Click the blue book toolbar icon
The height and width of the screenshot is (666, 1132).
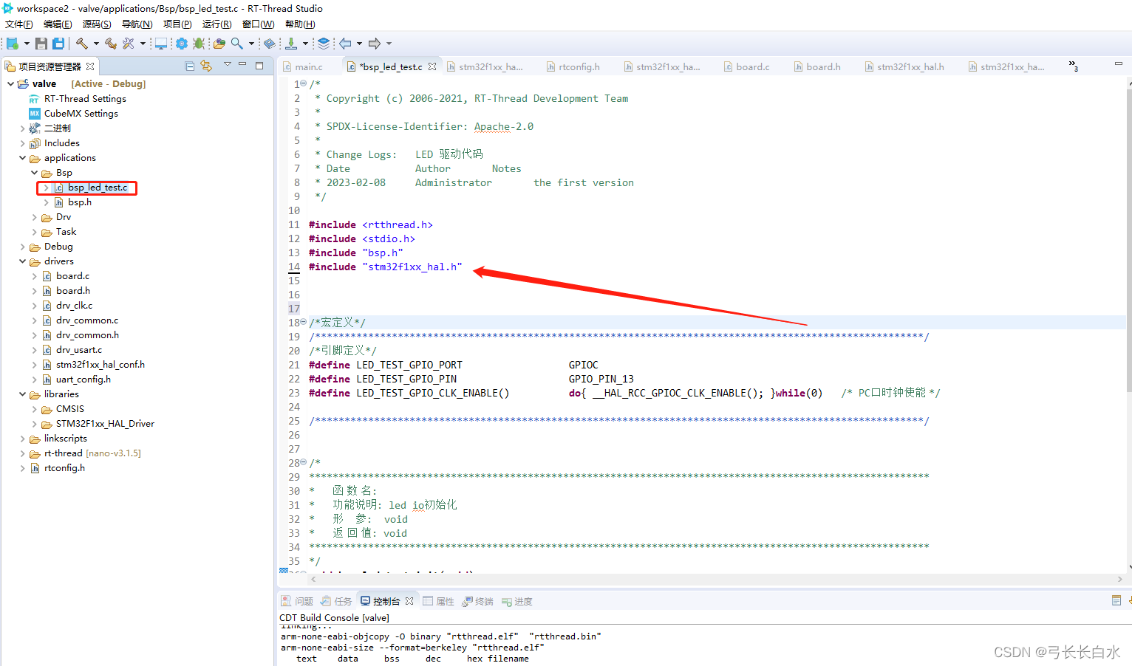click(x=270, y=44)
